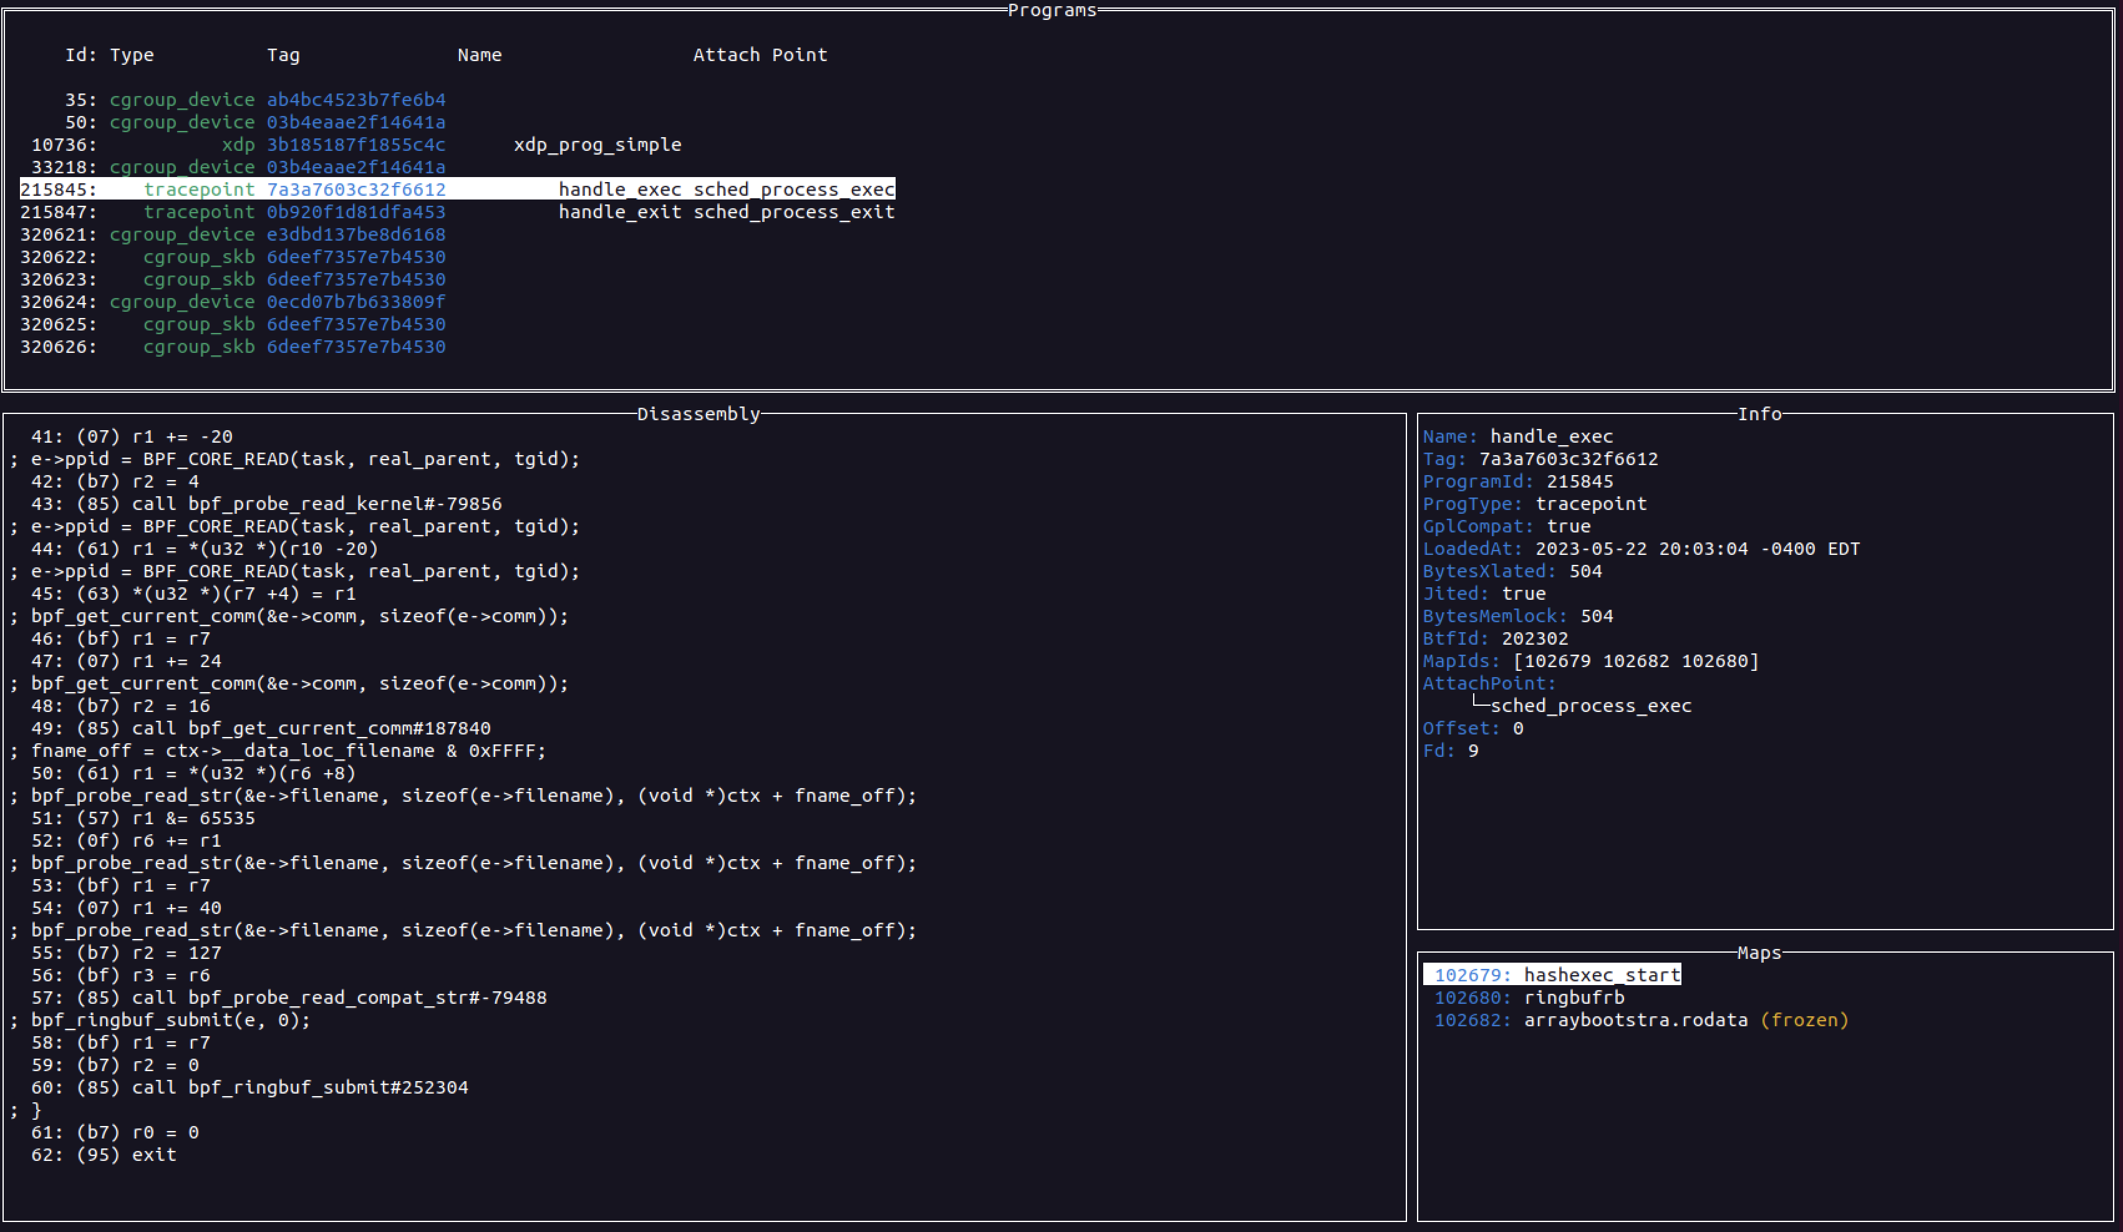
Task: Click sched_process_exec under AttachPoint in Info
Action: tap(1592, 706)
